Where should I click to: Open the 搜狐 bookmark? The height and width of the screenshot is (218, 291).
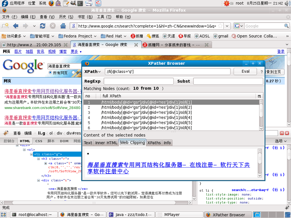(x=153, y=36)
